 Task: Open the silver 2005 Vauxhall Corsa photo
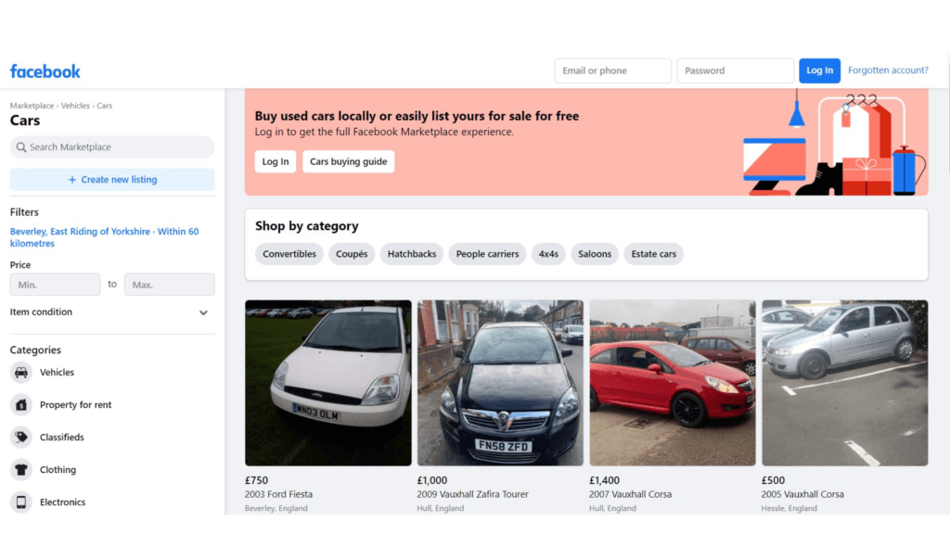[x=844, y=383]
